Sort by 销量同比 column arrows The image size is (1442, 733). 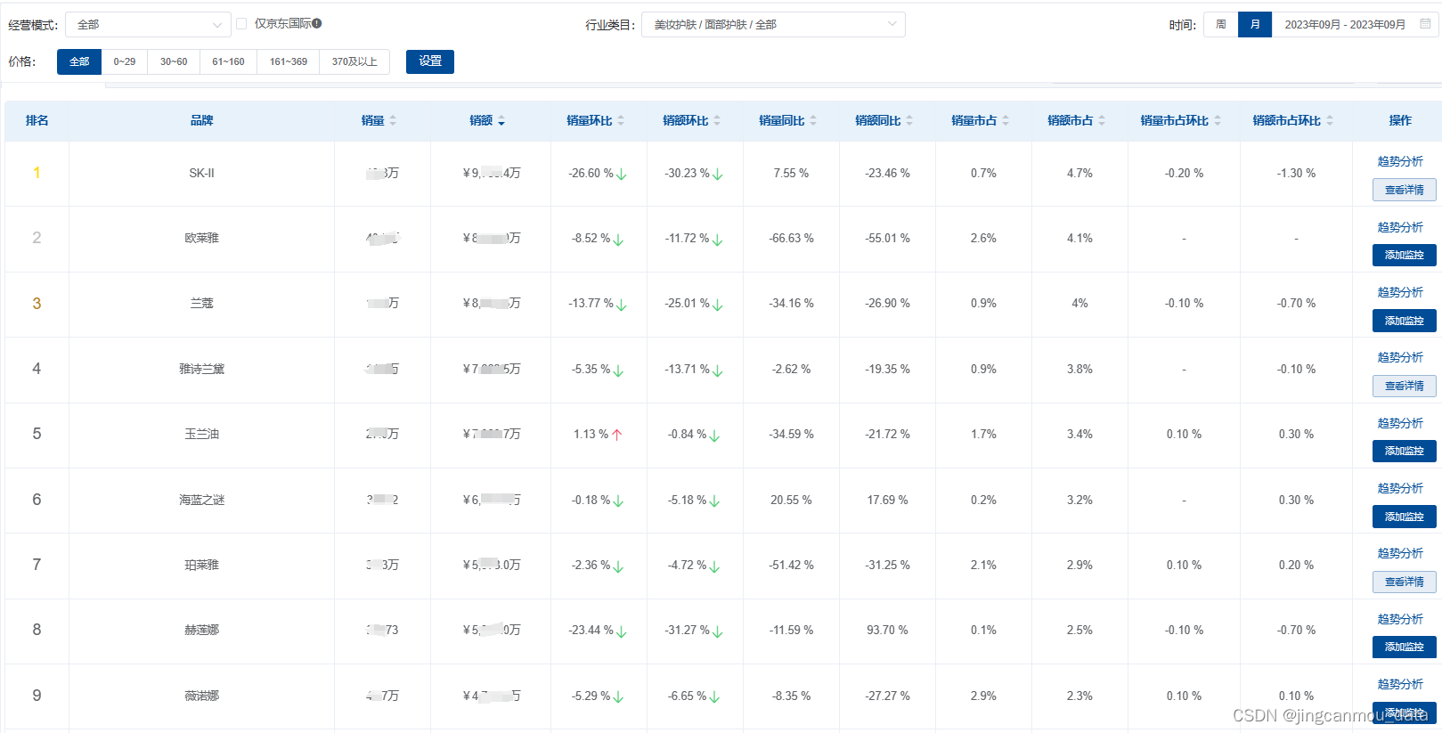[813, 120]
